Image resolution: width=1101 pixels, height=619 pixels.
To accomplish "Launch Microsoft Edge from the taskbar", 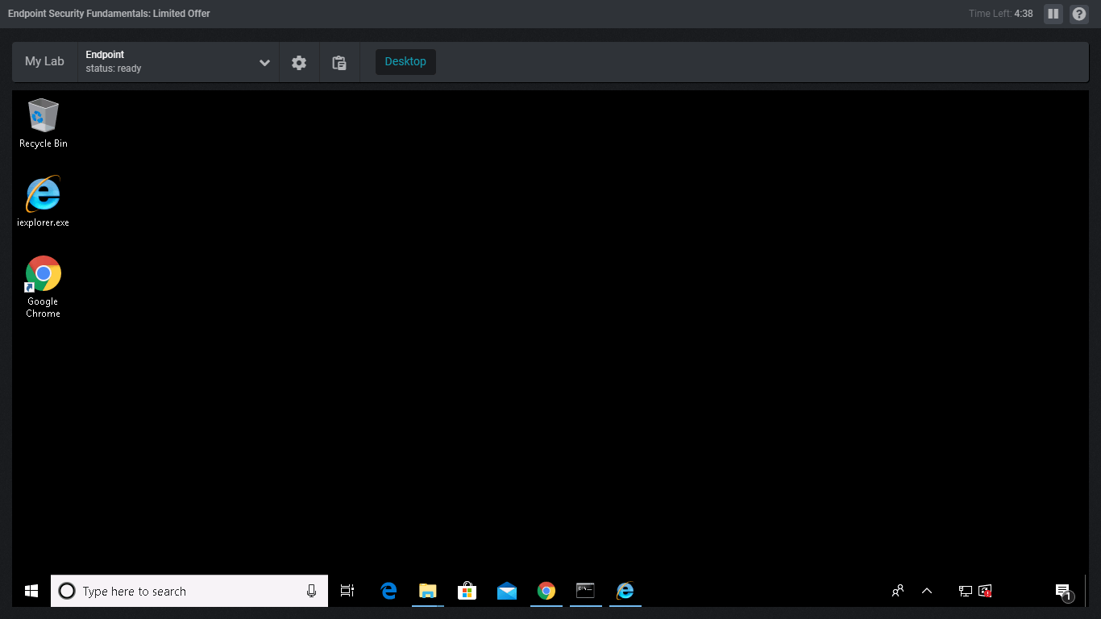I will [x=388, y=591].
